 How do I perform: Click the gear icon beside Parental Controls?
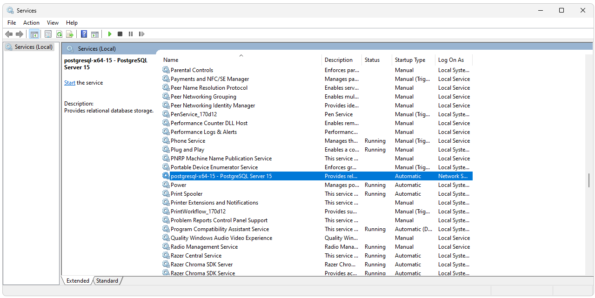[x=166, y=70]
